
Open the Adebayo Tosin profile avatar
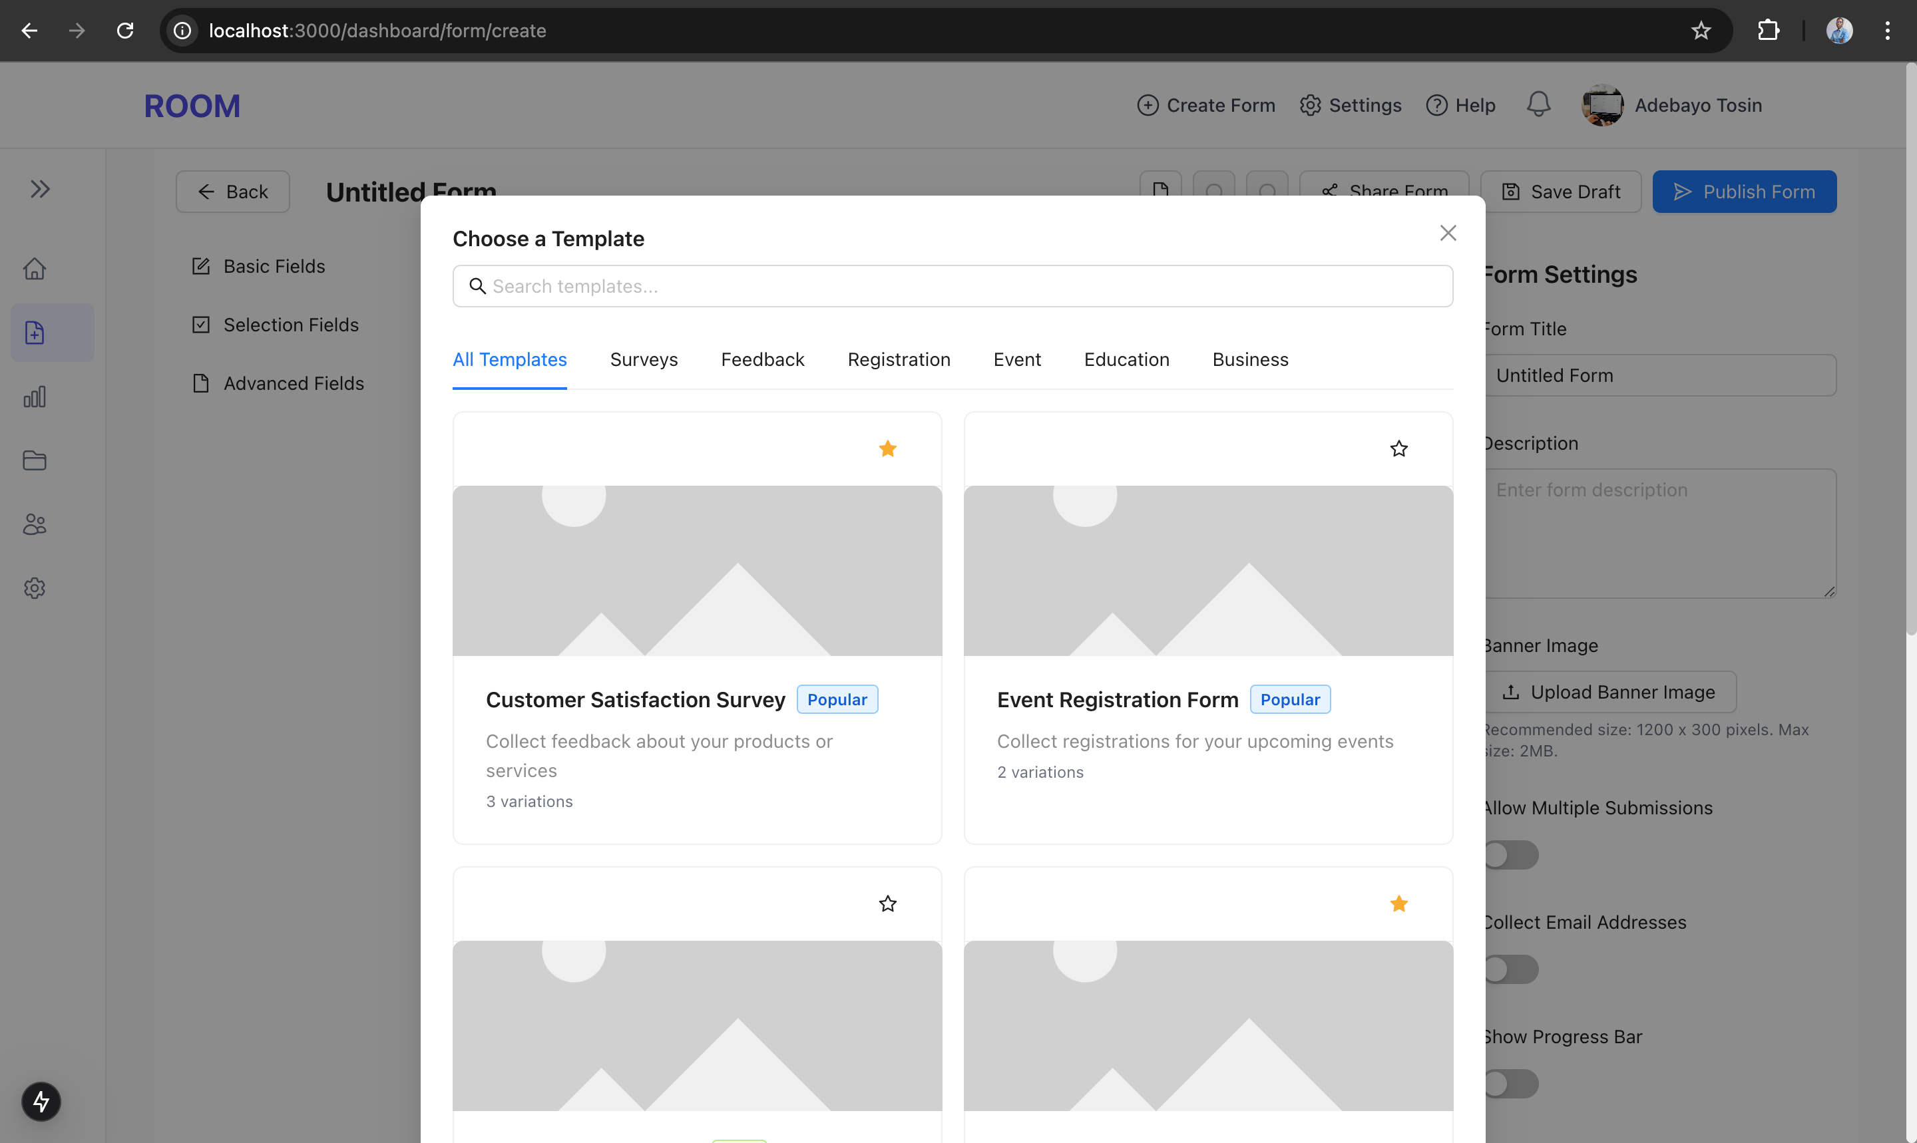(x=1603, y=104)
